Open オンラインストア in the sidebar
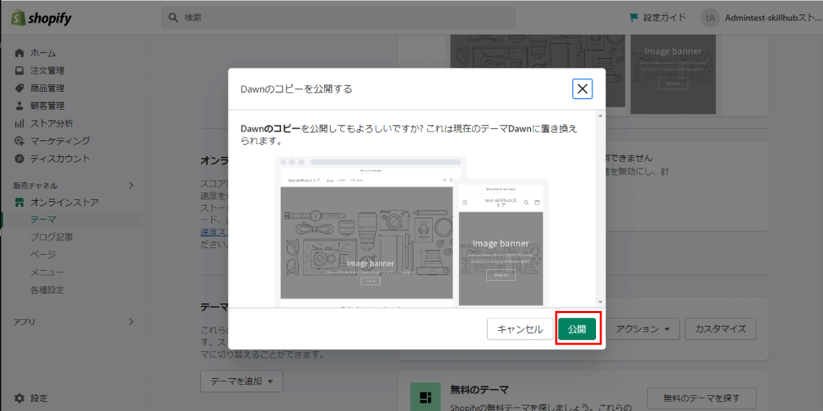 [x=64, y=203]
